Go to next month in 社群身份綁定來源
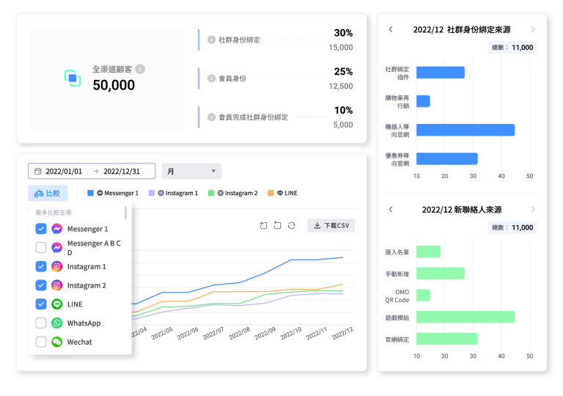The image size is (563, 396). [533, 29]
